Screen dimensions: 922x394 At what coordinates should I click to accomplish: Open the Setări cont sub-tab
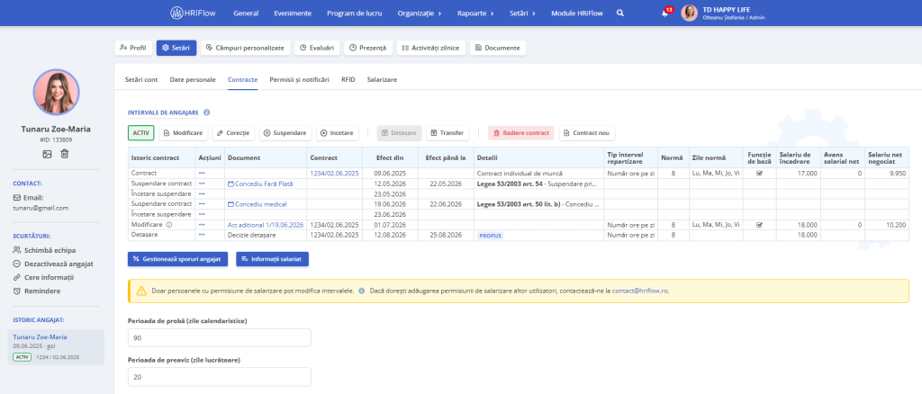pyautogui.click(x=141, y=79)
